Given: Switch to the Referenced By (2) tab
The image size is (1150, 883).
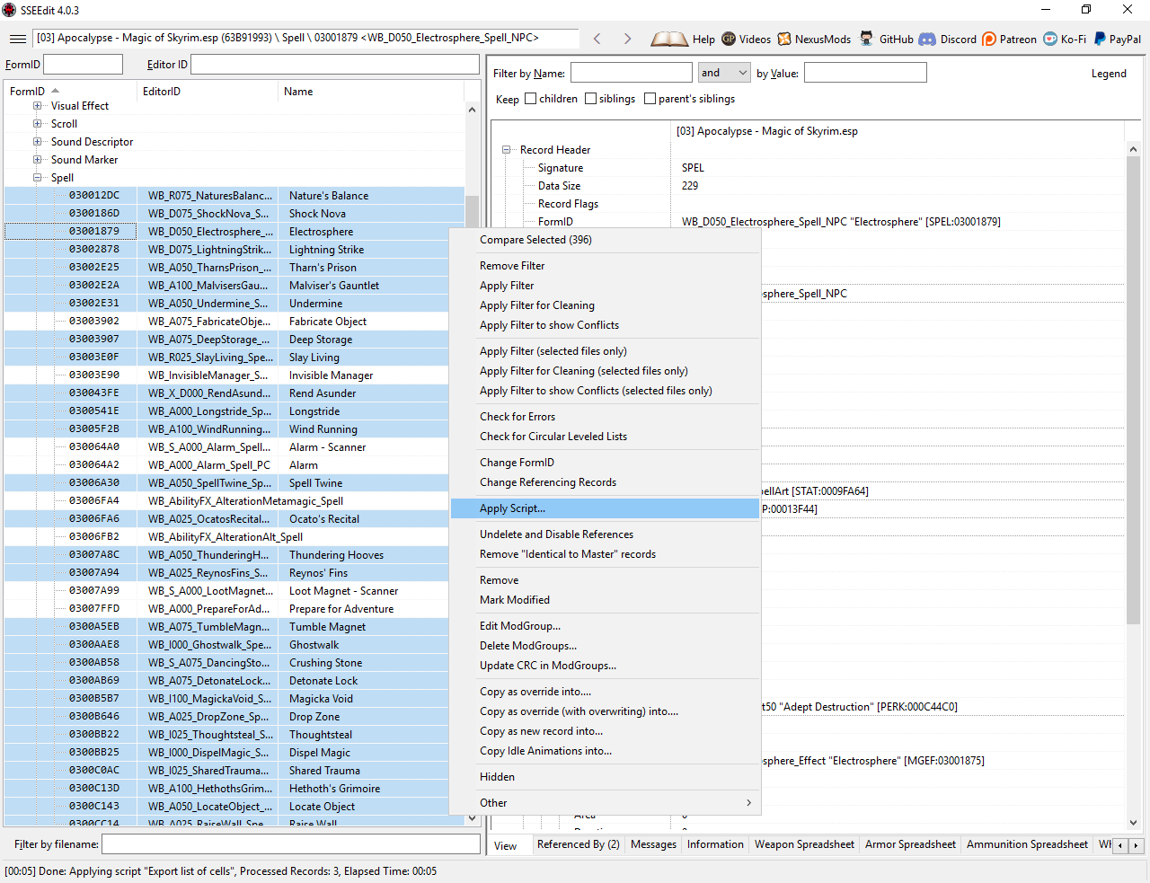Looking at the screenshot, I should (x=578, y=844).
